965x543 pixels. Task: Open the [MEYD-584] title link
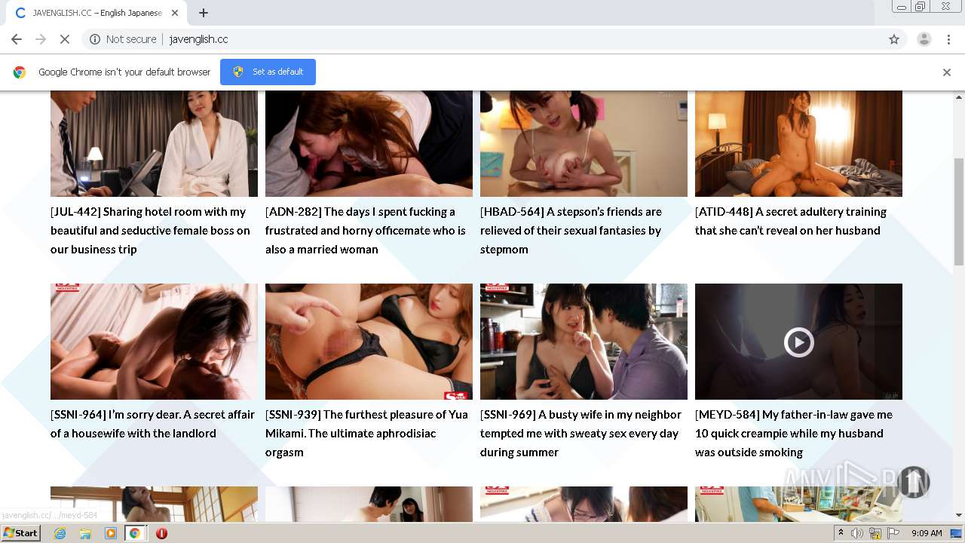794,433
